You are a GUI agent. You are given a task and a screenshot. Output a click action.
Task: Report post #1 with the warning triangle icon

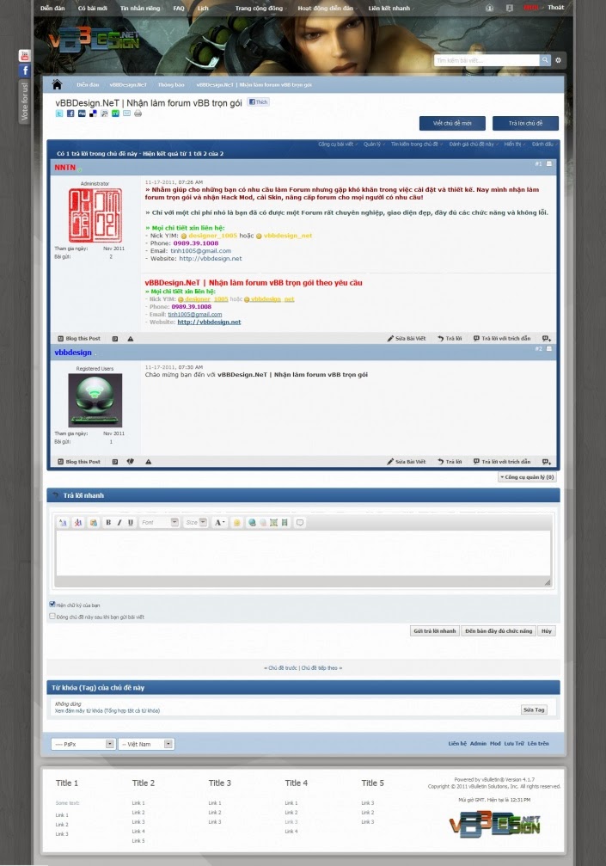coord(131,339)
